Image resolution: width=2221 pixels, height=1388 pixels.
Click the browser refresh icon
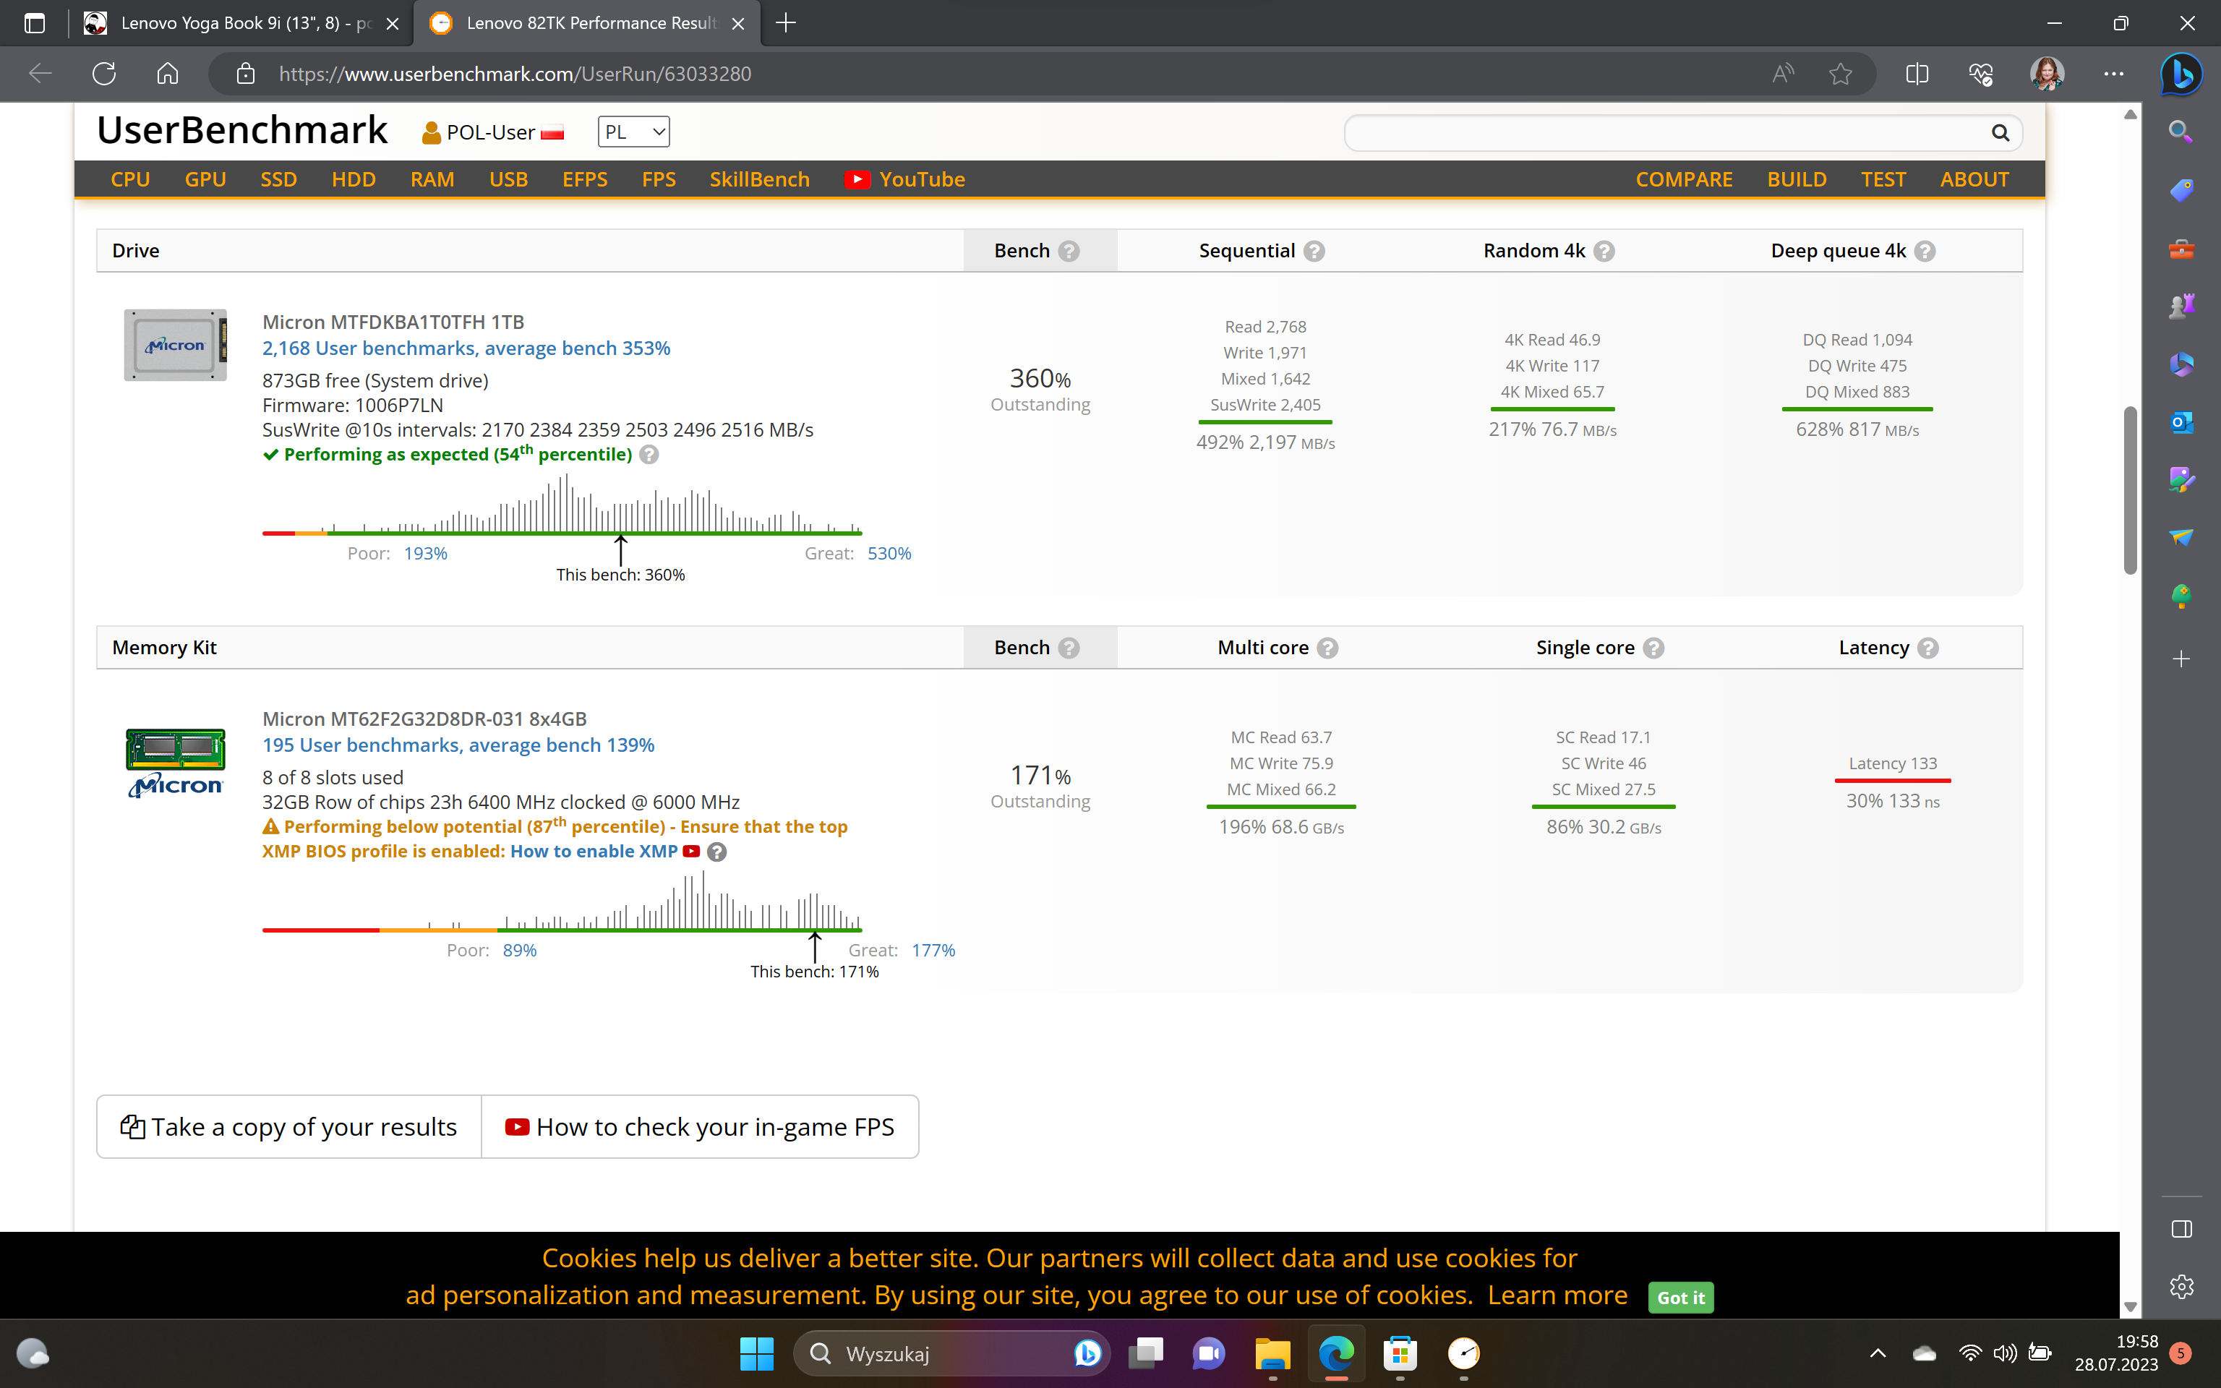point(103,74)
